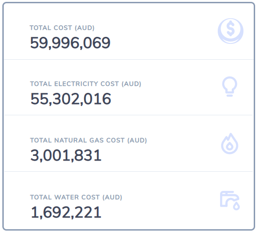
Task: Click the total cost value 59,996,069
Action: pos(70,43)
